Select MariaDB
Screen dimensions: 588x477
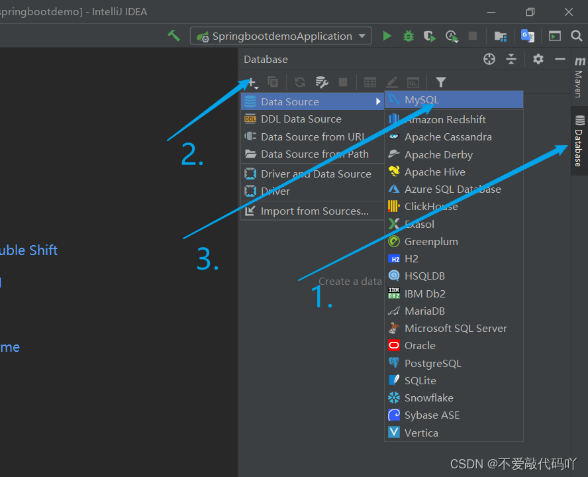tap(454, 311)
